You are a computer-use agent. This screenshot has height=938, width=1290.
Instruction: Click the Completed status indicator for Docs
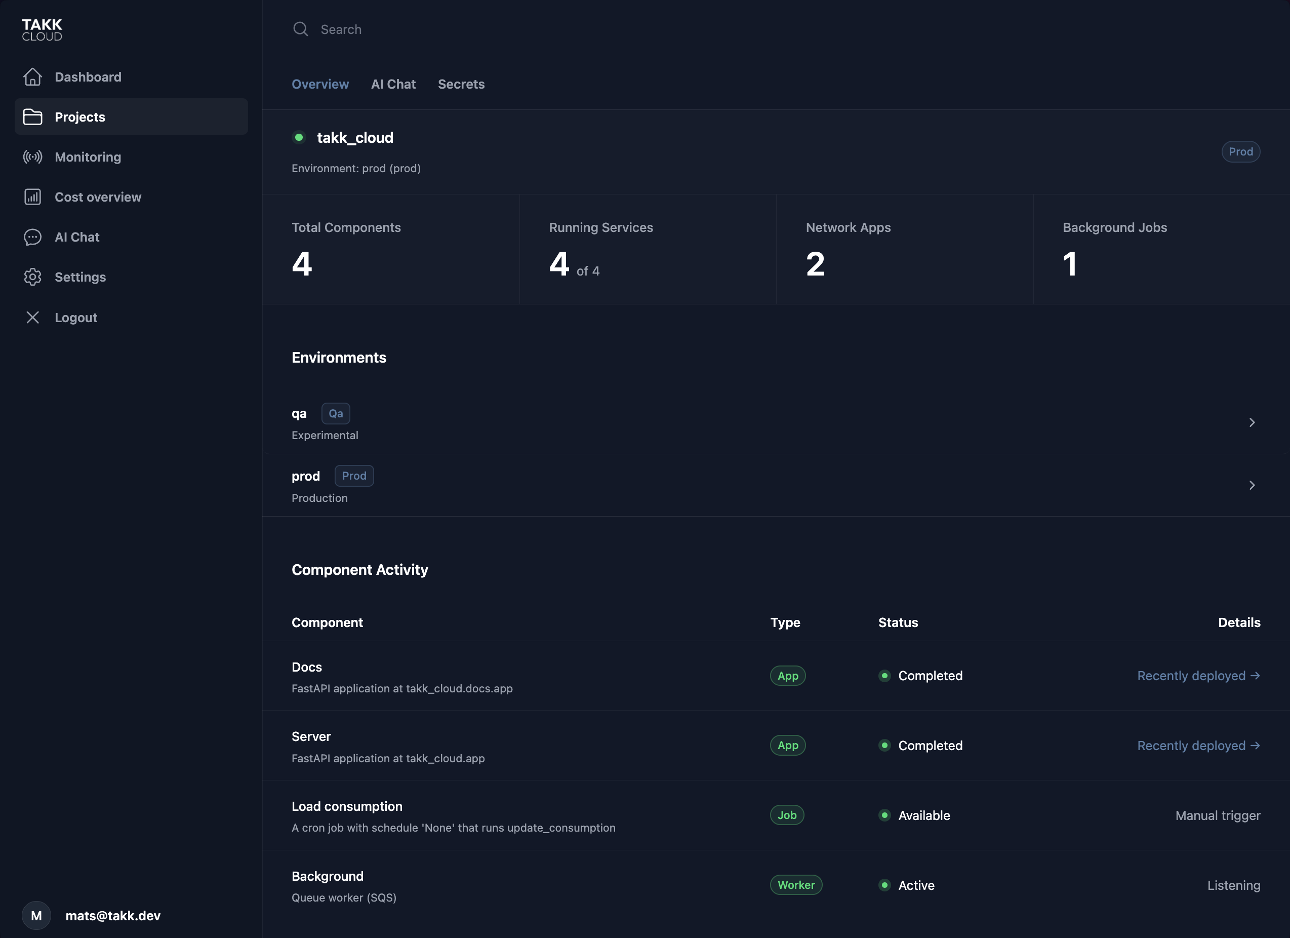coord(884,676)
